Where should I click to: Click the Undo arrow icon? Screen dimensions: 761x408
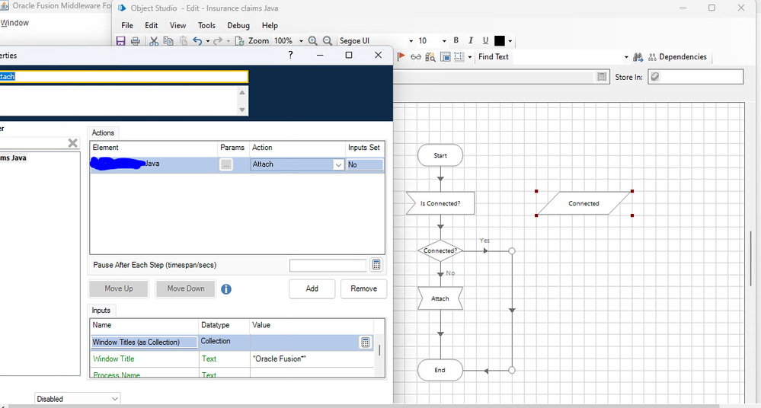198,41
